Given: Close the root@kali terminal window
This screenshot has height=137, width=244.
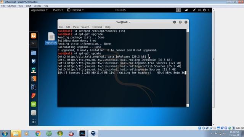Looking at the screenshot, I should click(x=186, y=22).
